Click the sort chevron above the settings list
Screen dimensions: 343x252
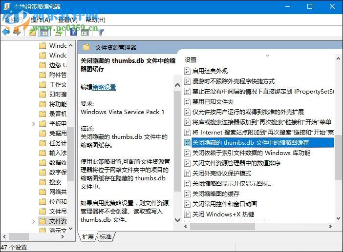click(267, 56)
